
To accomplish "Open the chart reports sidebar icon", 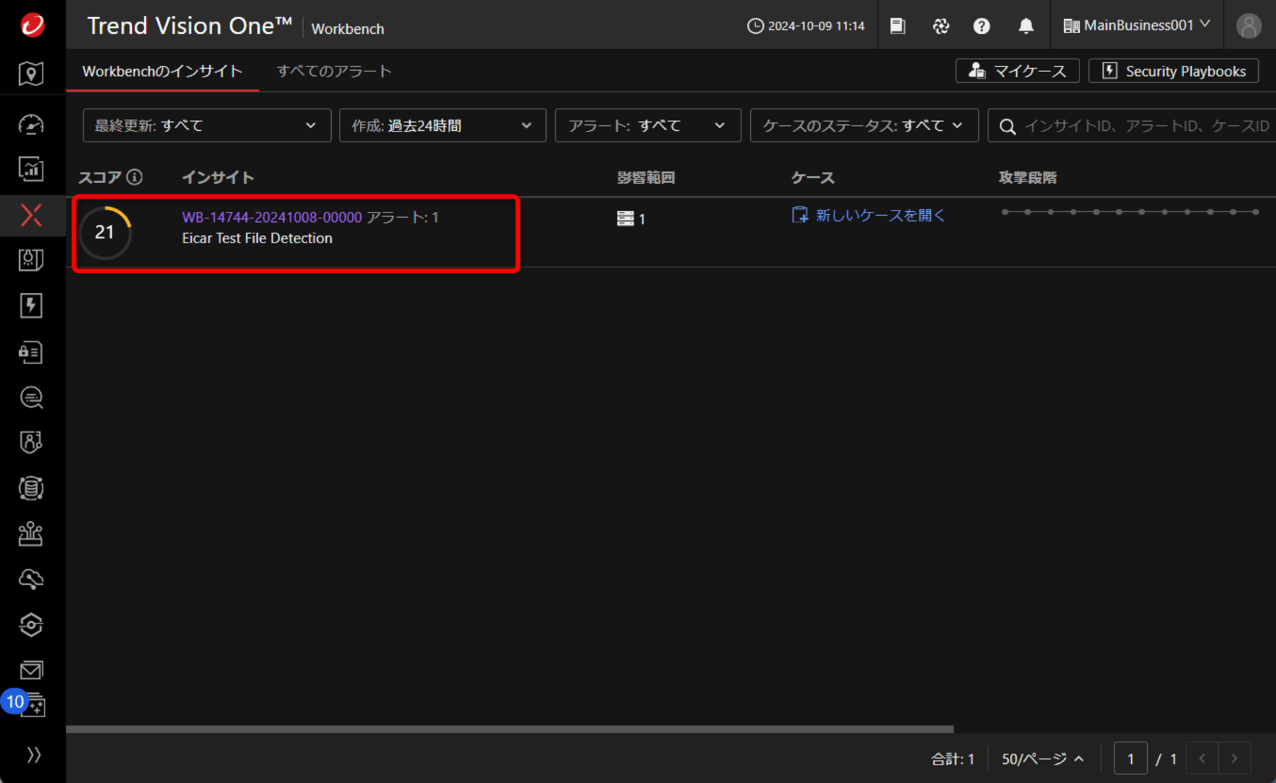I will tap(31, 169).
